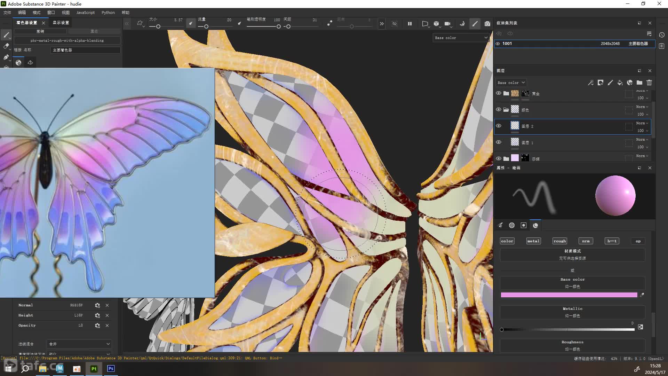
Task: Add a fill layer with bucket icon
Action: tap(620, 83)
